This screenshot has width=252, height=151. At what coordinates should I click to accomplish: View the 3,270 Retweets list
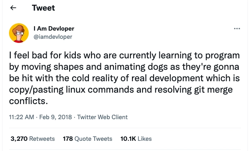coord(33,139)
